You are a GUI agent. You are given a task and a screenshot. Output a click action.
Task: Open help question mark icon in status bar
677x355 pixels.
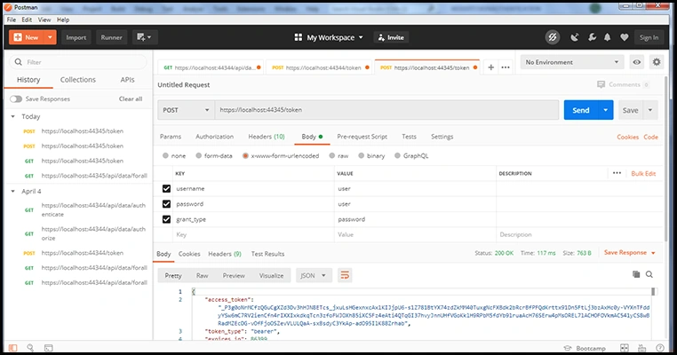click(x=660, y=348)
